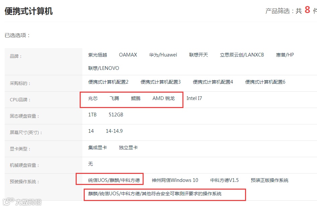Select the 华为/Huawei brand filter

click(x=163, y=55)
